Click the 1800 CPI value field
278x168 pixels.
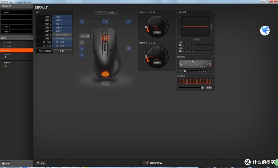point(157,32)
